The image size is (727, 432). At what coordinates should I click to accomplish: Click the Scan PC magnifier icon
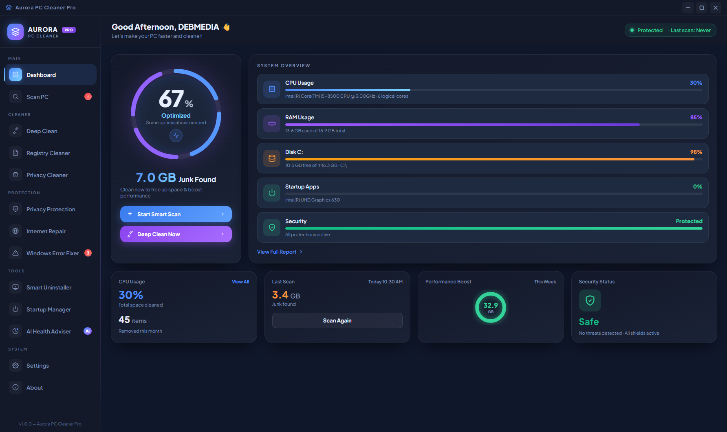(15, 97)
